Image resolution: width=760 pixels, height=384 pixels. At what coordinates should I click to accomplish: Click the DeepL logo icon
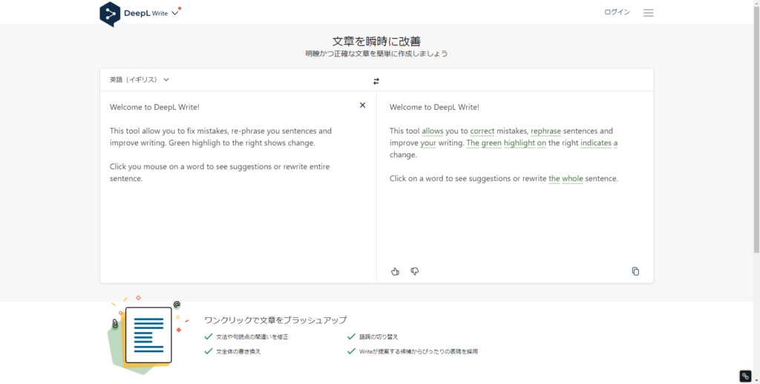110,13
